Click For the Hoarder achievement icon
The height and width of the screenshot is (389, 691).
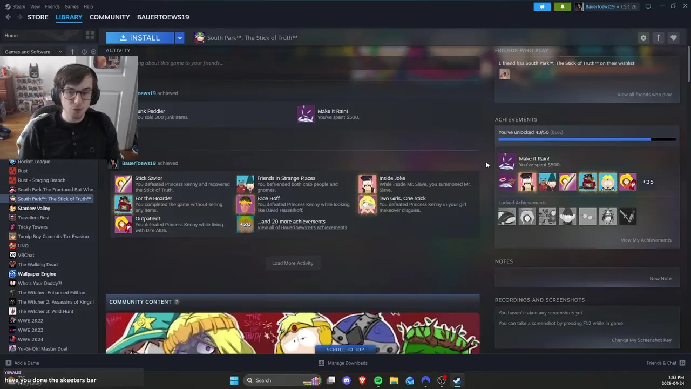pos(123,204)
